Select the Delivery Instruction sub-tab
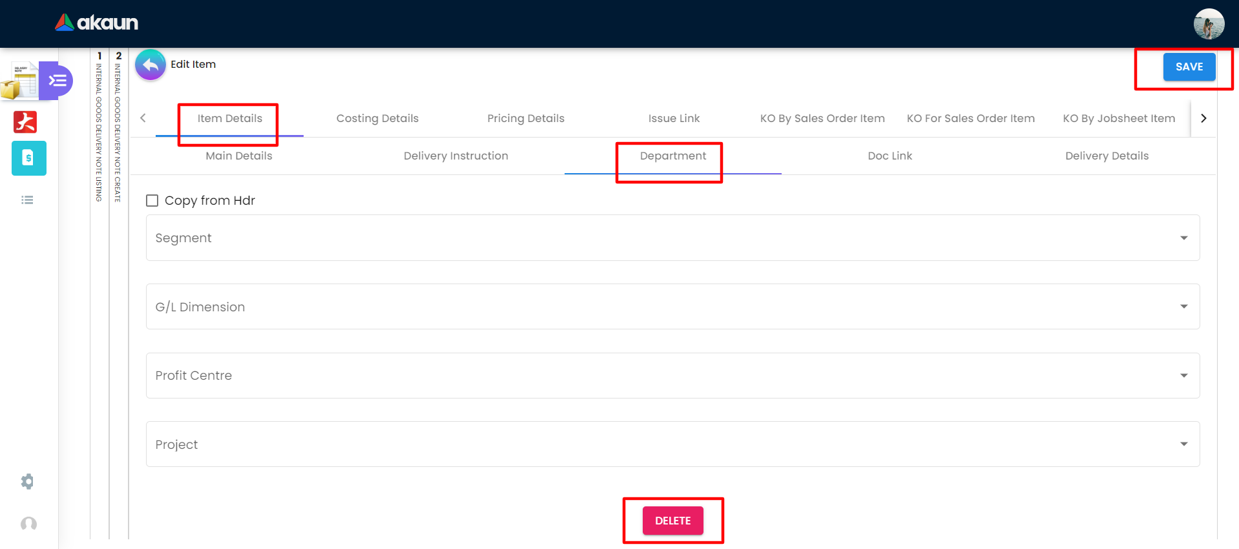The height and width of the screenshot is (549, 1239). coord(456,156)
